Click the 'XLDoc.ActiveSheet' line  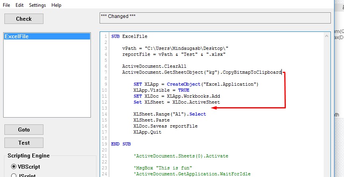click(x=177, y=102)
